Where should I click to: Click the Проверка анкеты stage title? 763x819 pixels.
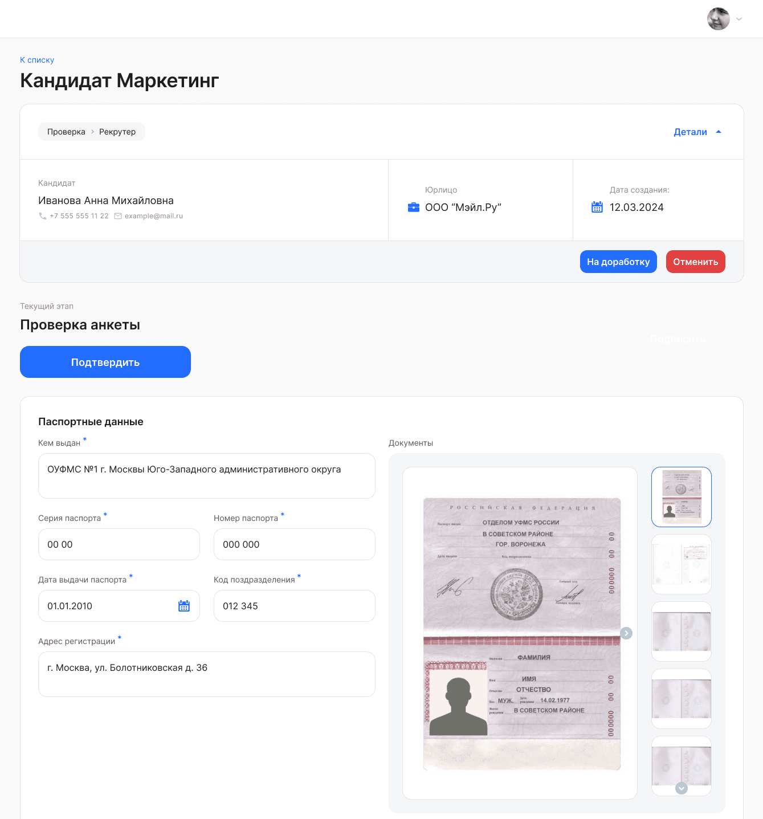80,325
